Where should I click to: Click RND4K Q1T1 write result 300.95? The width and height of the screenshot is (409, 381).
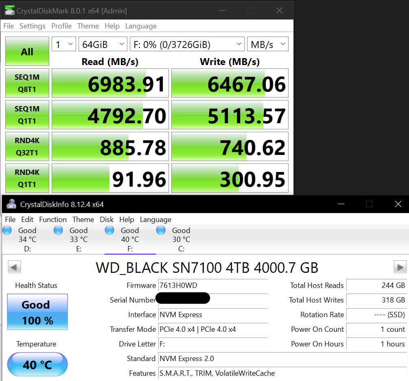click(230, 178)
